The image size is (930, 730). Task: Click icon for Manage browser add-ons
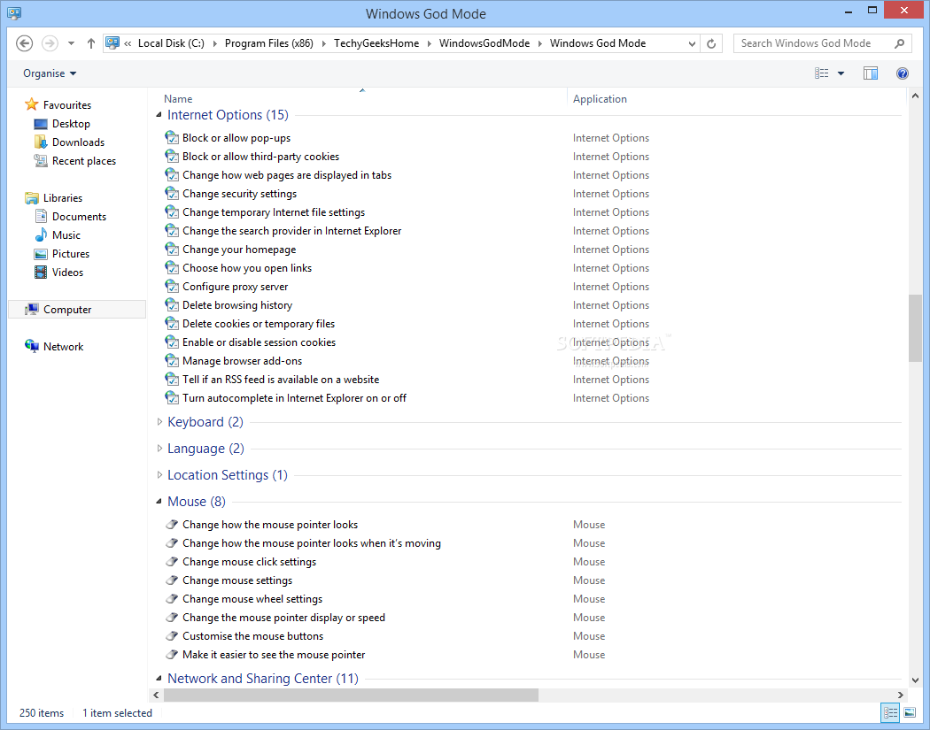[x=172, y=361]
